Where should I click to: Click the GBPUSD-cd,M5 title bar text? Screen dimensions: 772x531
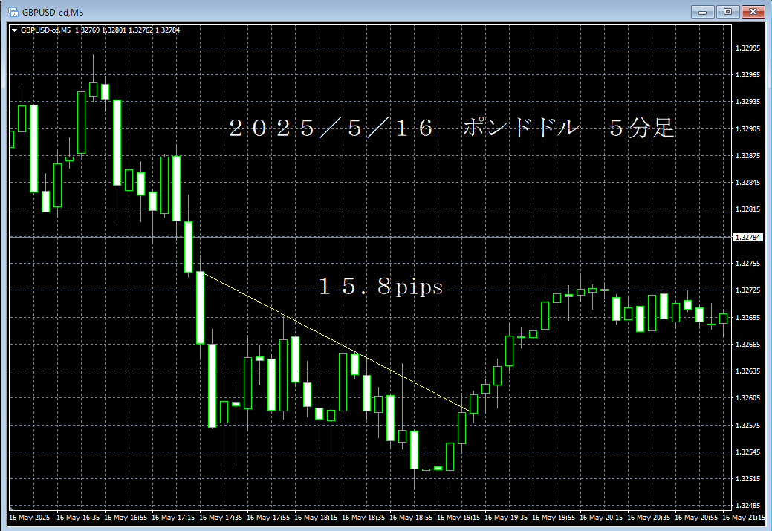pyautogui.click(x=52, y=12)
